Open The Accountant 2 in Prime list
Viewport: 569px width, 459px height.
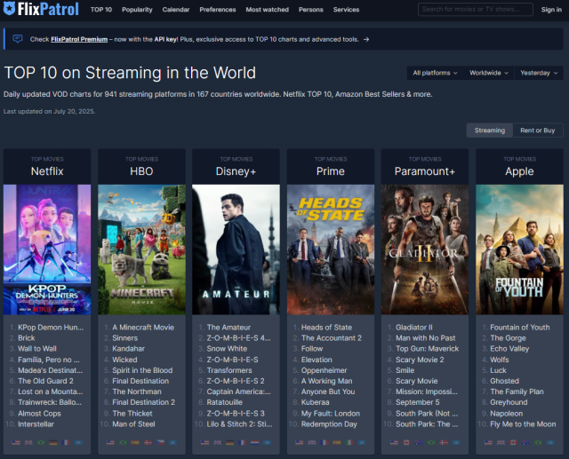(332, 338)
